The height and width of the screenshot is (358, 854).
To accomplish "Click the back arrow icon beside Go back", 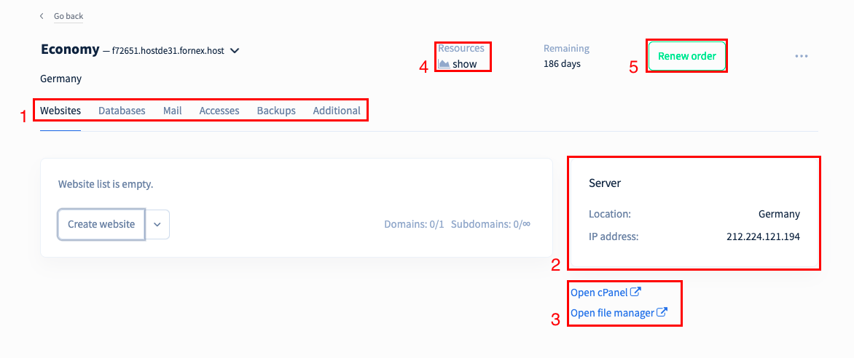I will coord(42,16).
